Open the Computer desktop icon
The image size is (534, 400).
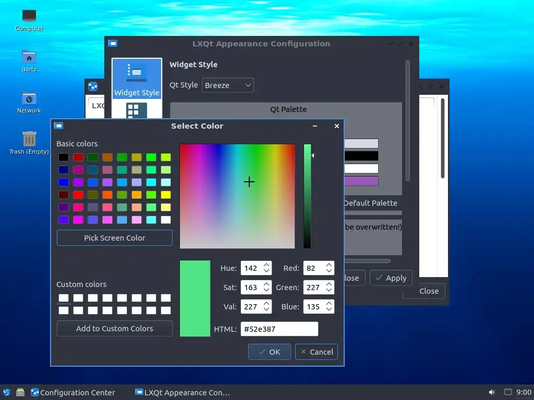(29, 20)
